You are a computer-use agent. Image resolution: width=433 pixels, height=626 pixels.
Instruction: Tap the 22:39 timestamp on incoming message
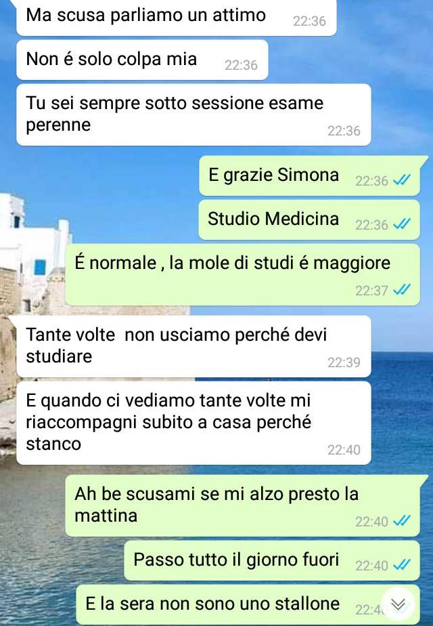coord(344,362)
